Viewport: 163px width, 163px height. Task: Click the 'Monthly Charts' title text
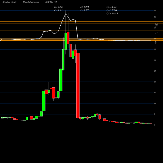pyautogui.click(x=9, y=2)
